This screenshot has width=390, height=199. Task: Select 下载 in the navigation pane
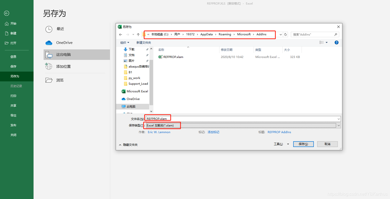point(132,49)
